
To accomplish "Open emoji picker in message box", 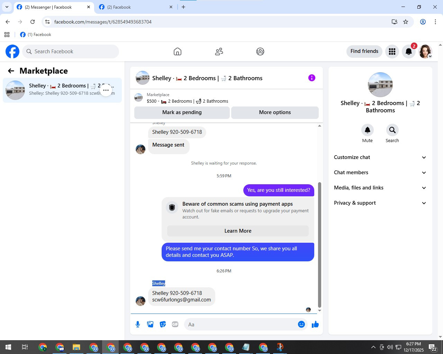I will tap(301, 324).
